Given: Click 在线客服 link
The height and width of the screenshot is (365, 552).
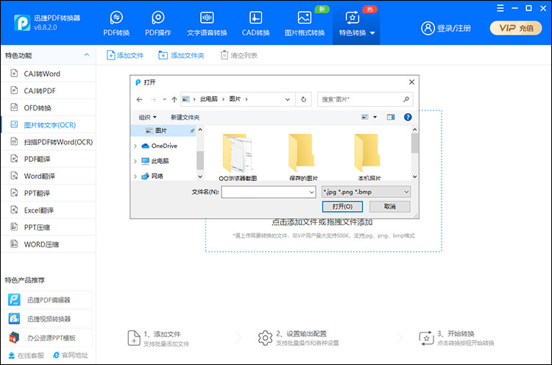Looking at the screenshot, I should point(26,355).
